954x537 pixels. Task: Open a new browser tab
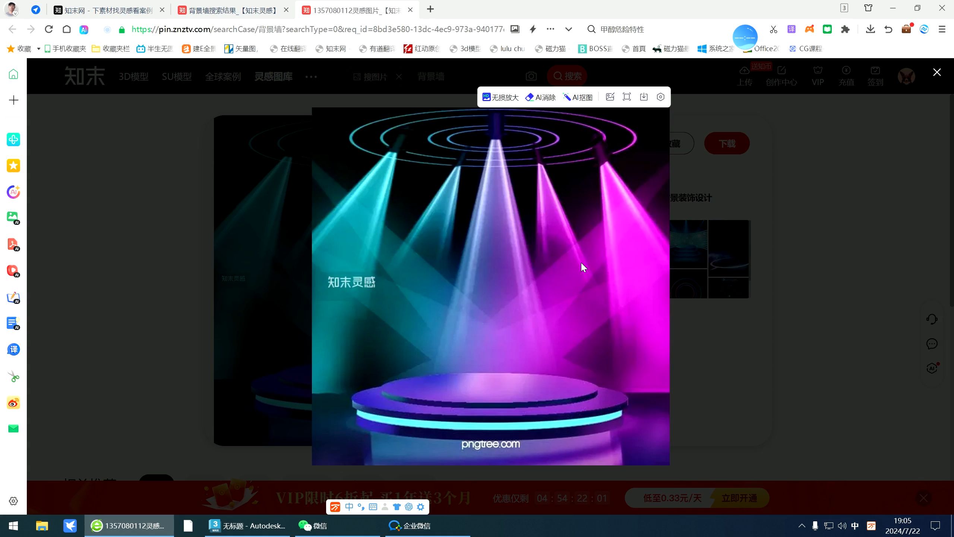(430, 9)
